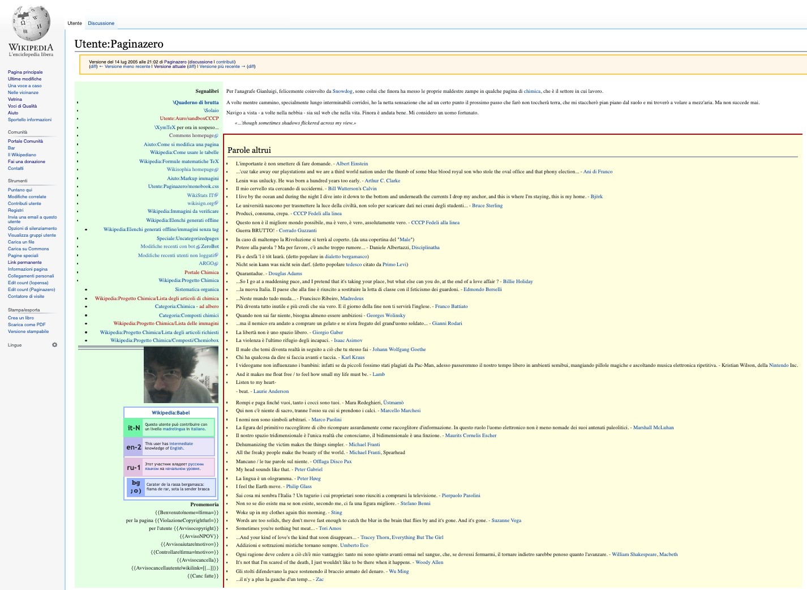The image size is (807, 590).
Task: Open Versione attuale link
Action: click(x=170, y=66)
